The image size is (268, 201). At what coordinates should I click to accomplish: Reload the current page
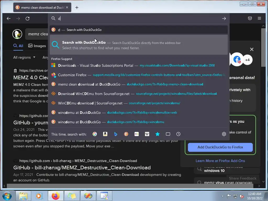click(27, 19)
